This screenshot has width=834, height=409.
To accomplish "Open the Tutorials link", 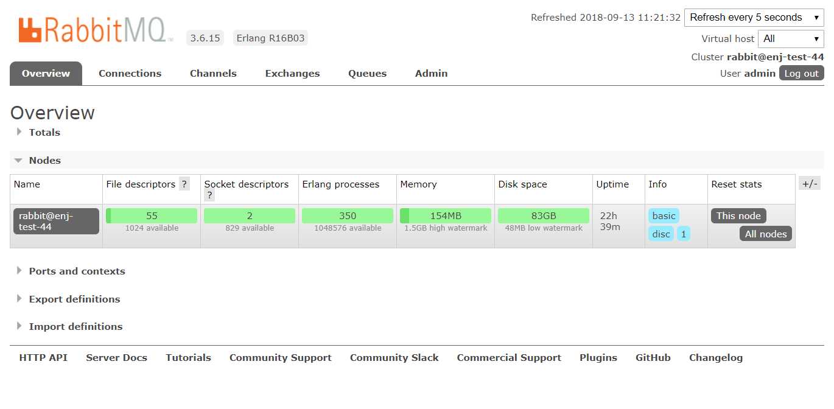I will tap(188, 357).
